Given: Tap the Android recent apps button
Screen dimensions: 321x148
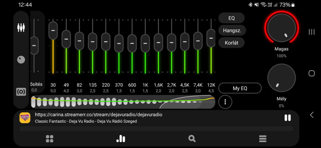Looking at the screenshot, I should coord(312,32).
